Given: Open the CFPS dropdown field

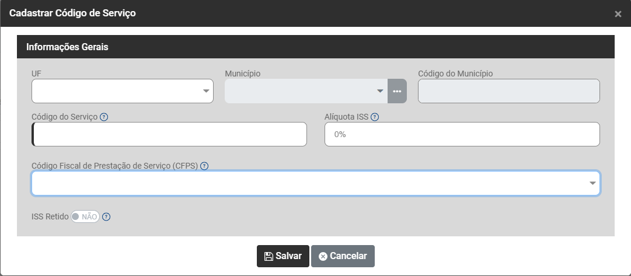Looking at the screenshot, I should tap(315, 183).
